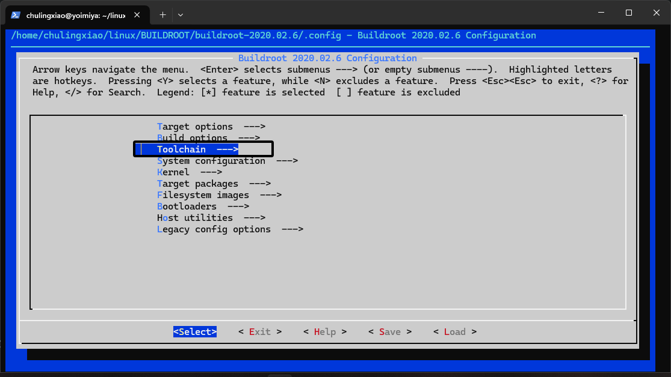Click the < Load > button
The image size is (671, 377).
(455, 332)
